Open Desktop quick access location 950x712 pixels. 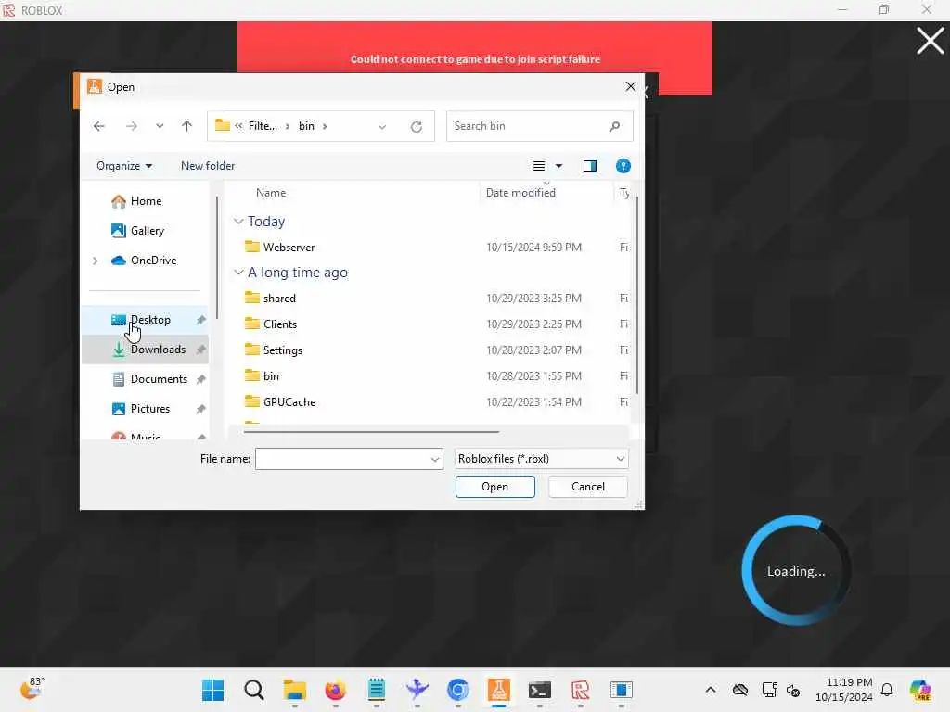[146, 320]
